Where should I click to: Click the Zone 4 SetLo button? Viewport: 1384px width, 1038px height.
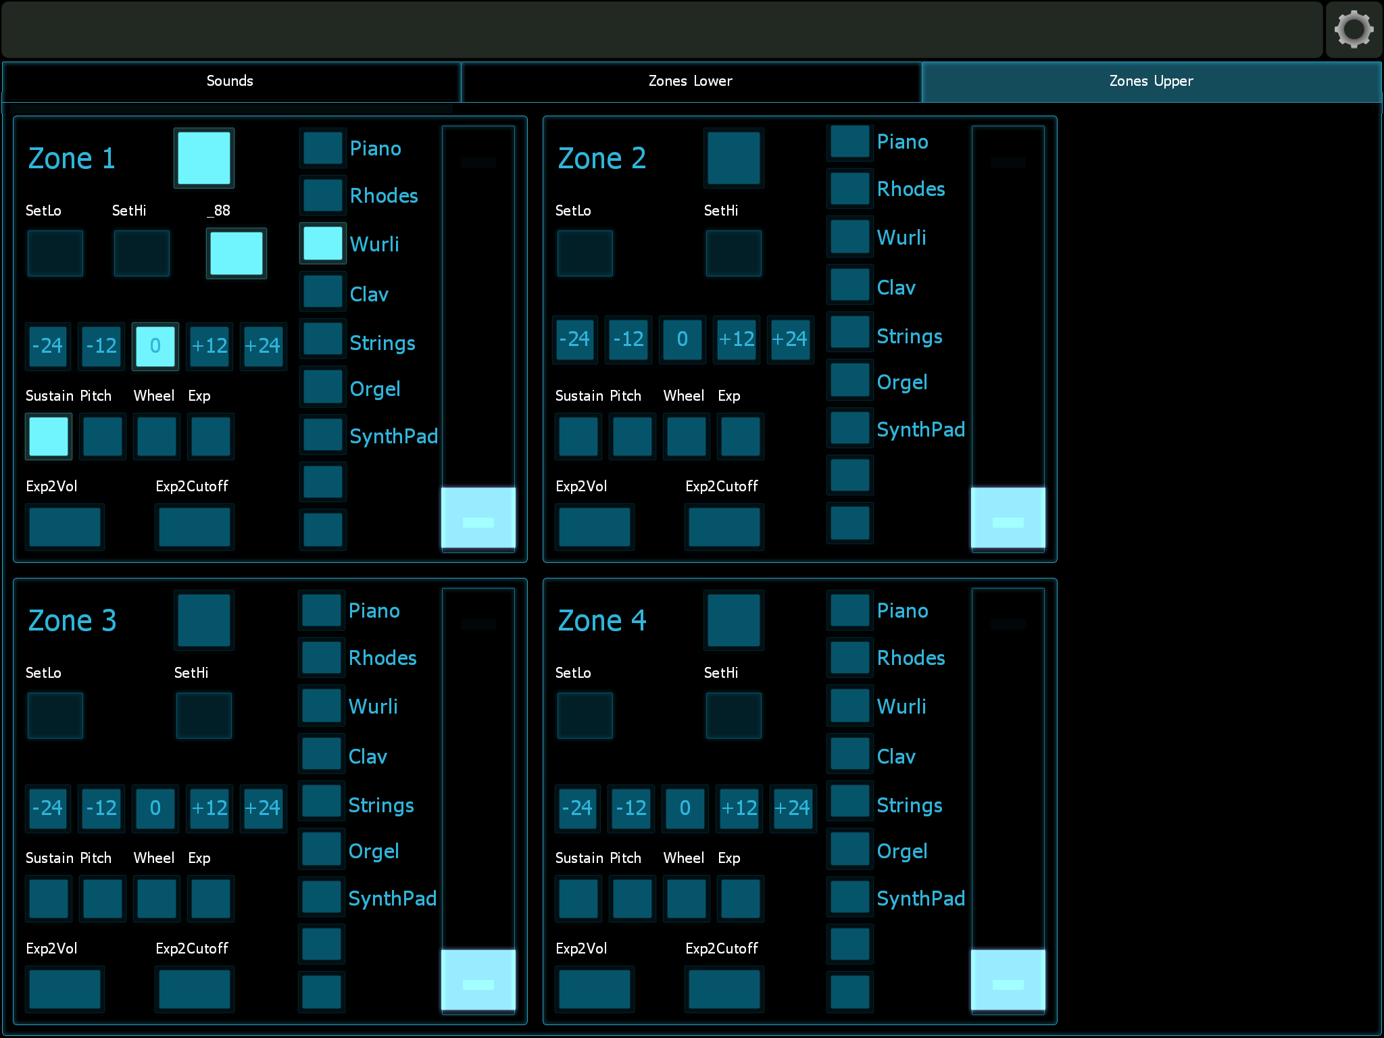click(585, 716)
